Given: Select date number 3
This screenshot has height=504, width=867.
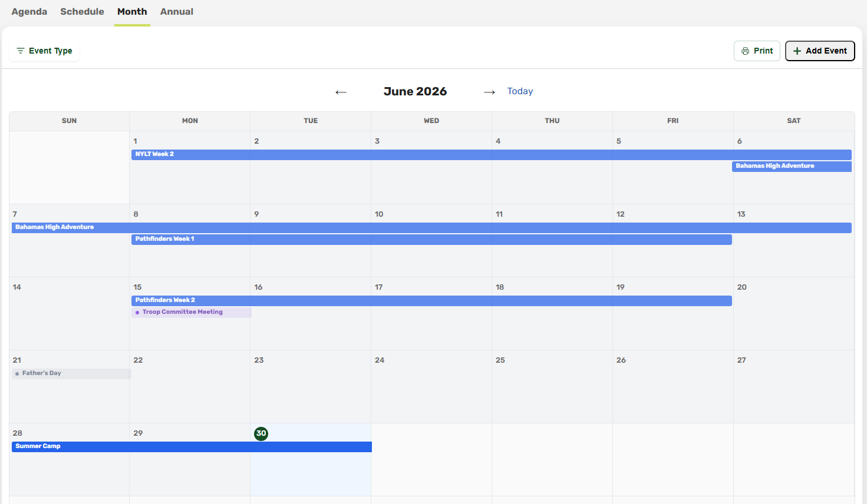Looking at the screenshot, I should pos(377,141).
